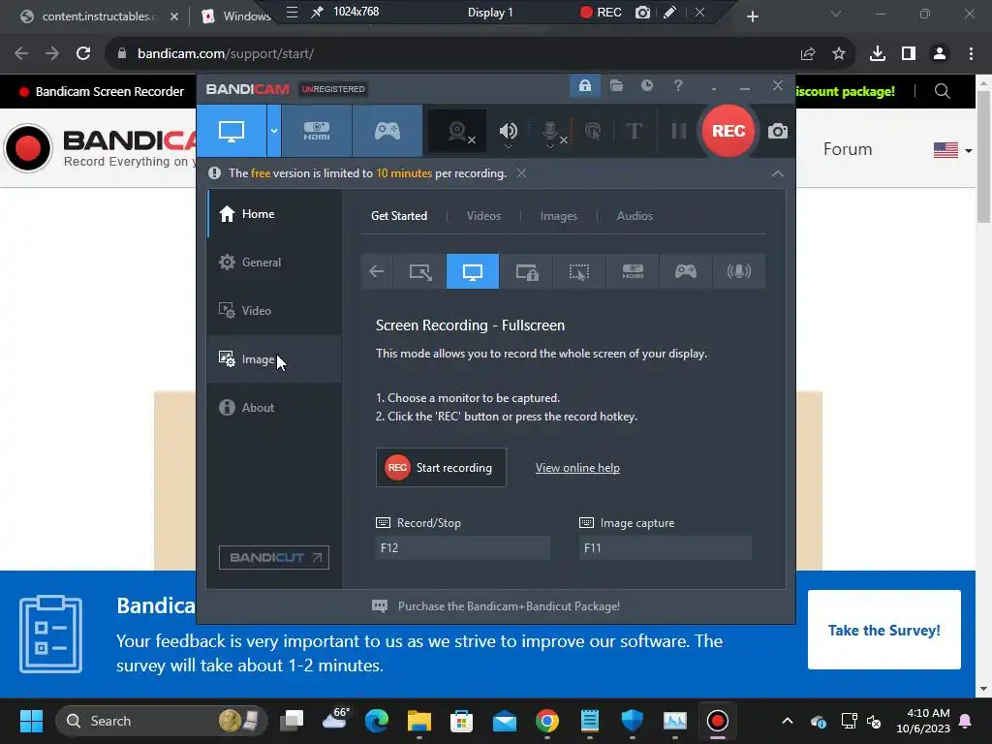Open General settings in sidebar
Image resolution: width=992 pixels, height=744 pixels.
274,262
